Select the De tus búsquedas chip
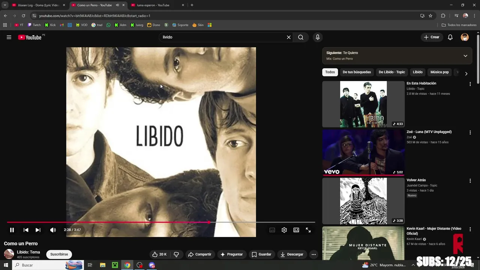Viewport: 480px width, 270px height. 357,72
